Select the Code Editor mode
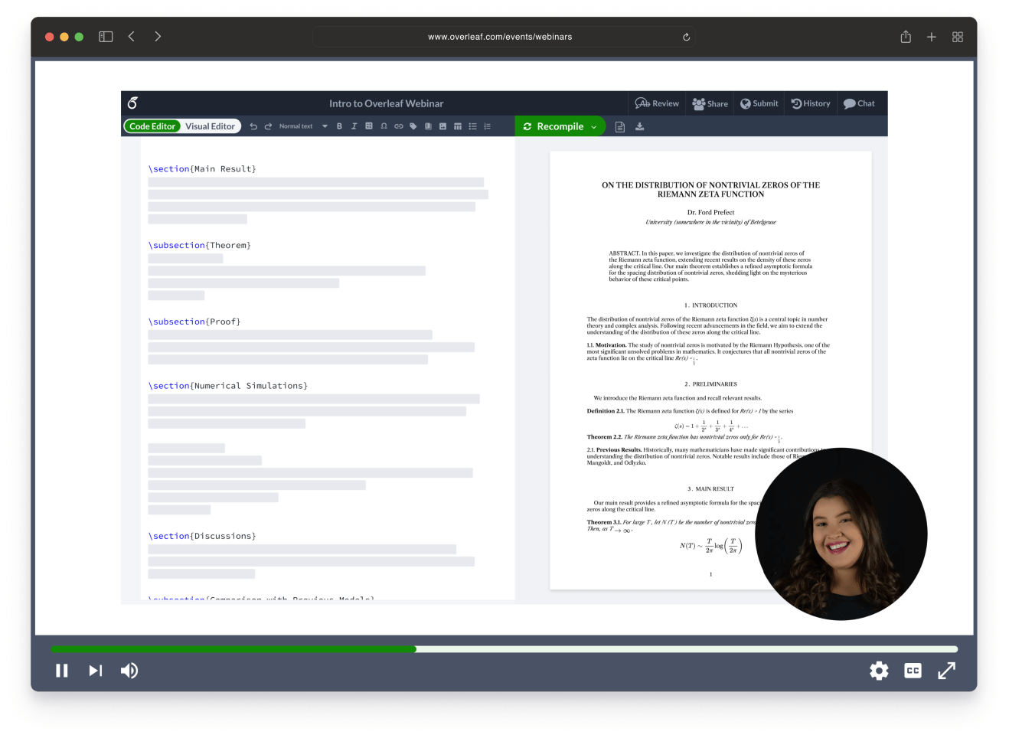 (152, 126)
